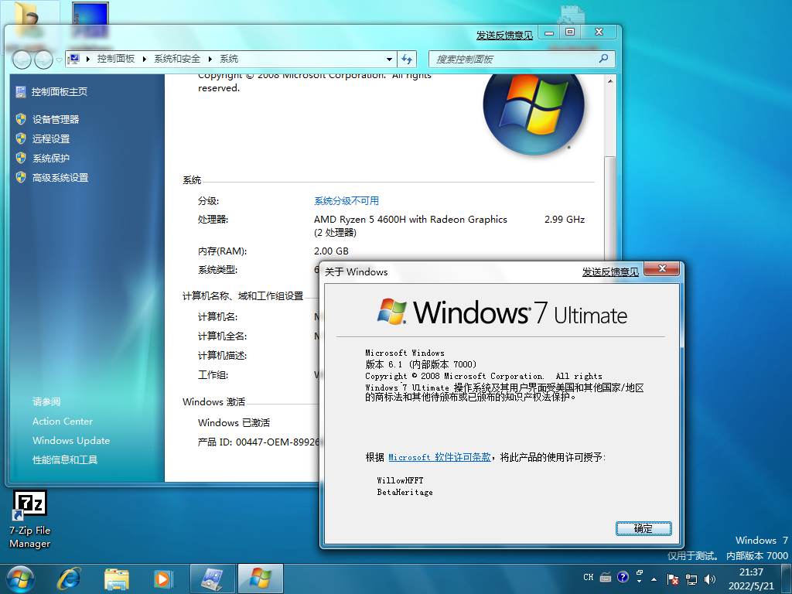Open the 系统分级不可用 rating link
This screenshot has height=594, width=792.
(x=346, y=201)
